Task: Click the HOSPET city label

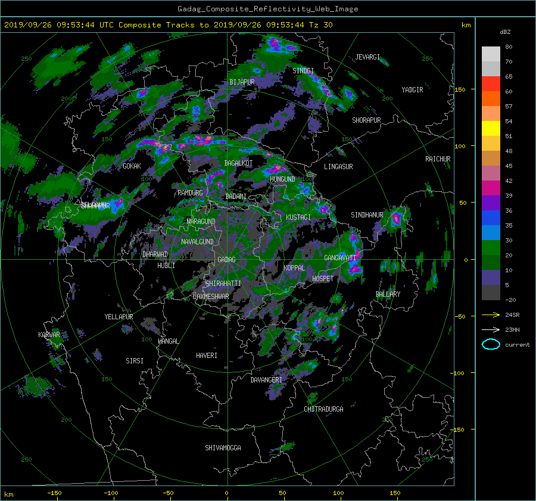Action: click(323, 279)
